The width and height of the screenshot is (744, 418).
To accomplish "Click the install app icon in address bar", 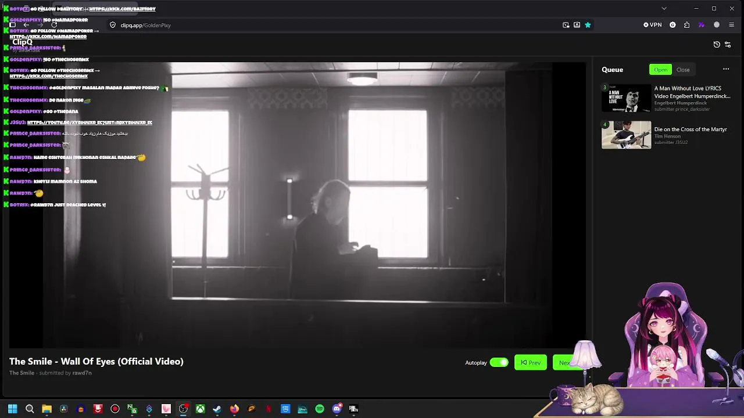I will [577, 25].
